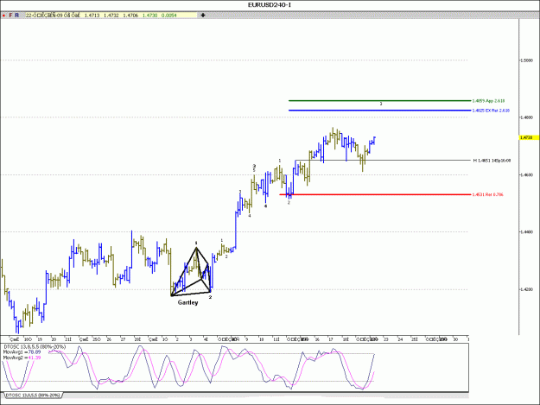The width and height of the screenshot is (540, 405).
Task: Click the 1.4800 price axis label
Action: click(526, 117)
